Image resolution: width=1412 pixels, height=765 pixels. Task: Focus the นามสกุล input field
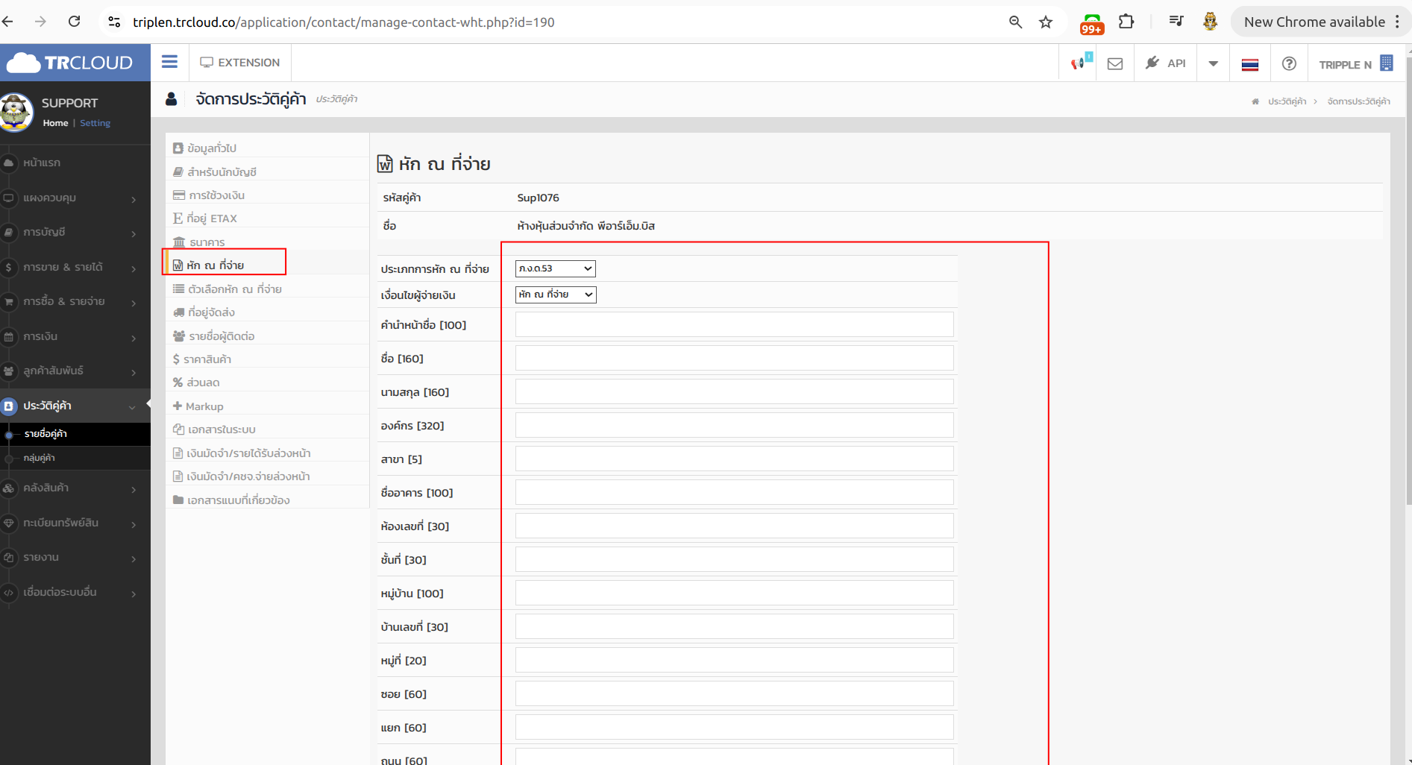pos(734,391)
